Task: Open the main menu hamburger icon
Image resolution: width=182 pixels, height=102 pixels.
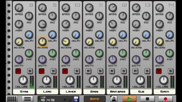Action: click(x=28, y=99)
